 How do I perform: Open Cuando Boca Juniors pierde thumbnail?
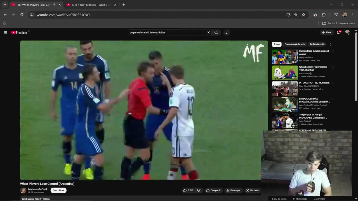pos(285,57)
